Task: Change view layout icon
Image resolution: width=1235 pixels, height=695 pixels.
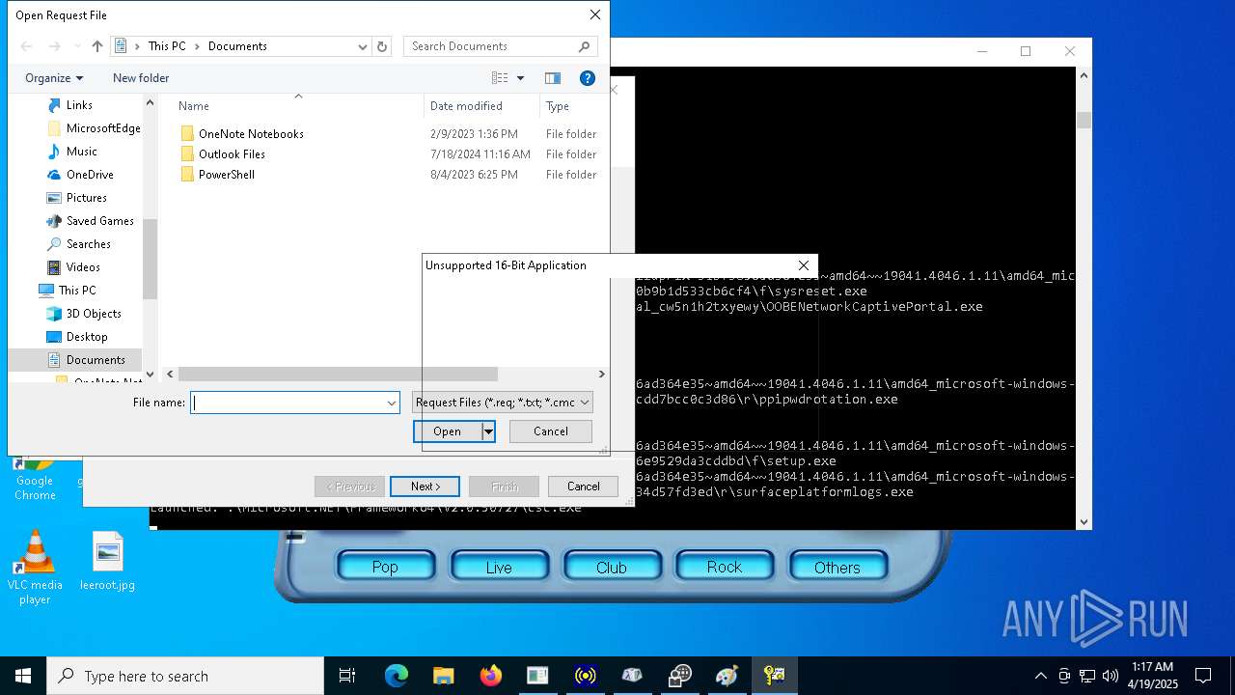Action: pos(500,78)
